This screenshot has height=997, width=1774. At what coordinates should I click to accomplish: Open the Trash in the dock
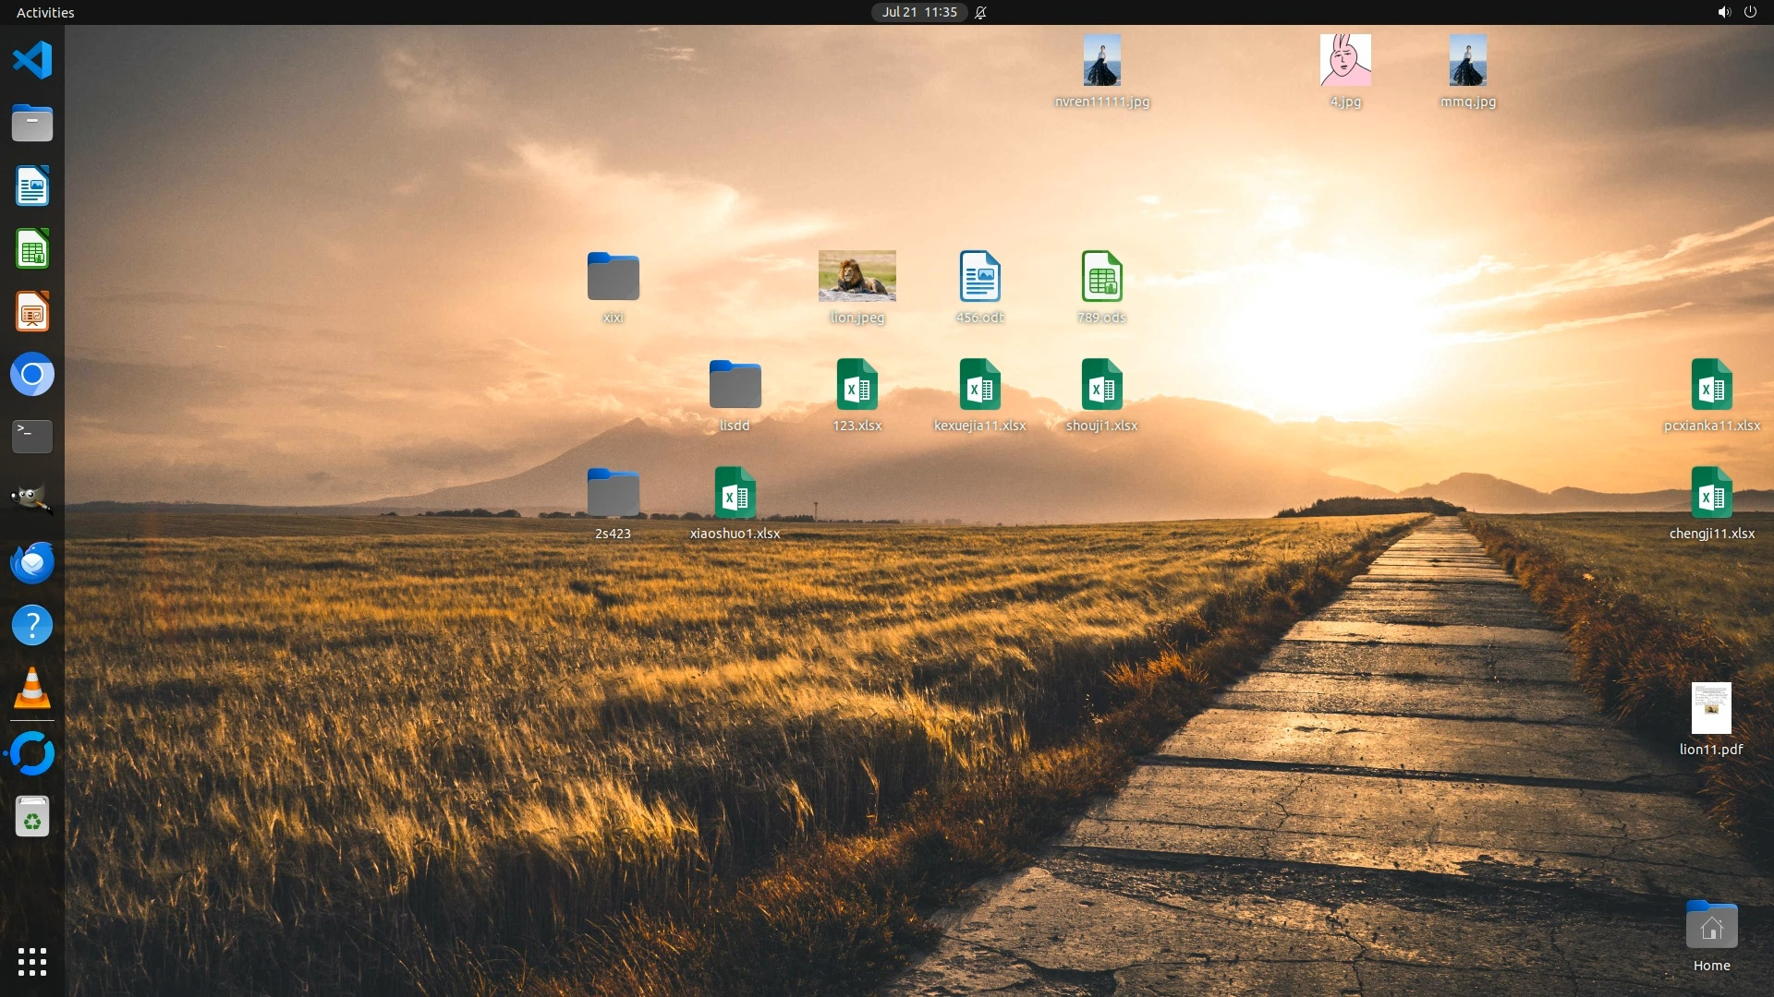tap(32, 817)
